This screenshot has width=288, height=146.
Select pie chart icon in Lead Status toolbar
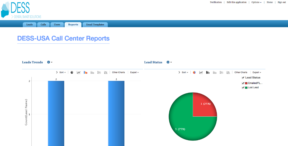pos(194,72)
